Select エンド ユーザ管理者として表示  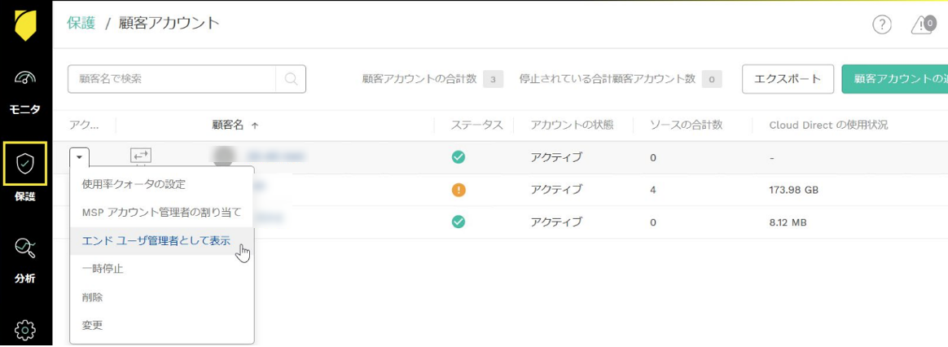(156, 241)
